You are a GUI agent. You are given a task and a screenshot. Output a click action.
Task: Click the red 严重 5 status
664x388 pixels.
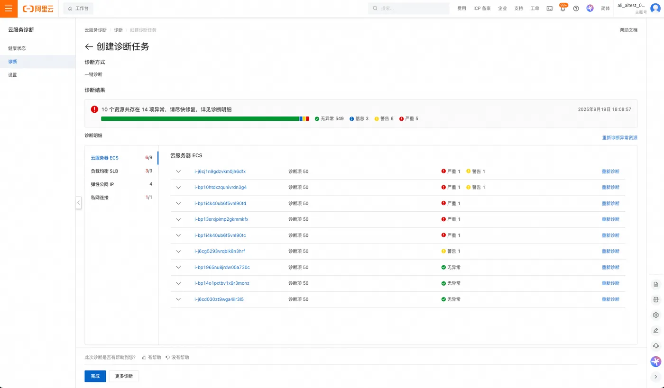pyautogui.click(x=409, y=118)
